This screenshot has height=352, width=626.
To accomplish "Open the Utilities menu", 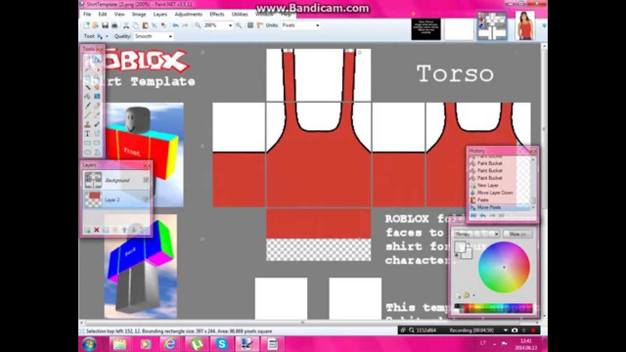I will (x=240, y=14).
